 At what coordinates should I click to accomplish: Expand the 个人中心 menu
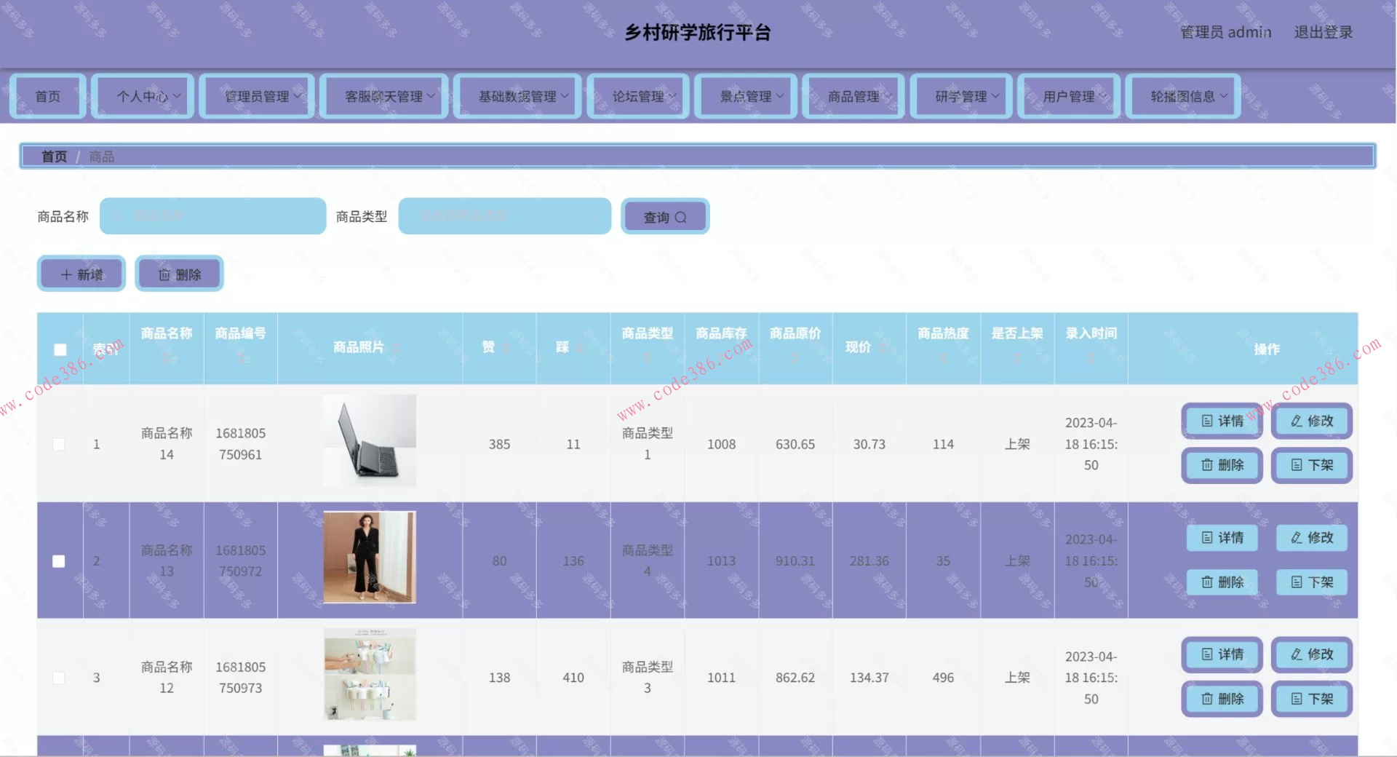coord(143,96)
